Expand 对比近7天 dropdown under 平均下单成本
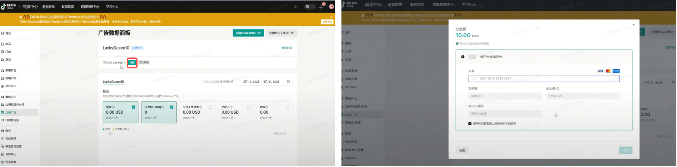Viewport: 677px width, 167px height. click(190, 118)
